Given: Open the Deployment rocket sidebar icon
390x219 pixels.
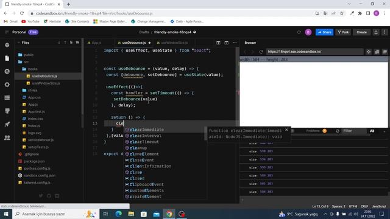Looking at the screenshot, I should click(x=7, y=124).
